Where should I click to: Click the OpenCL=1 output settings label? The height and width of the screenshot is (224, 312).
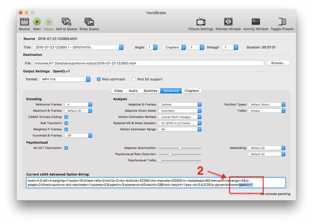[61, 71]
